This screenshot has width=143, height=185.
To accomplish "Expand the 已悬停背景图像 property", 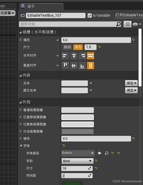I will 21,117.
